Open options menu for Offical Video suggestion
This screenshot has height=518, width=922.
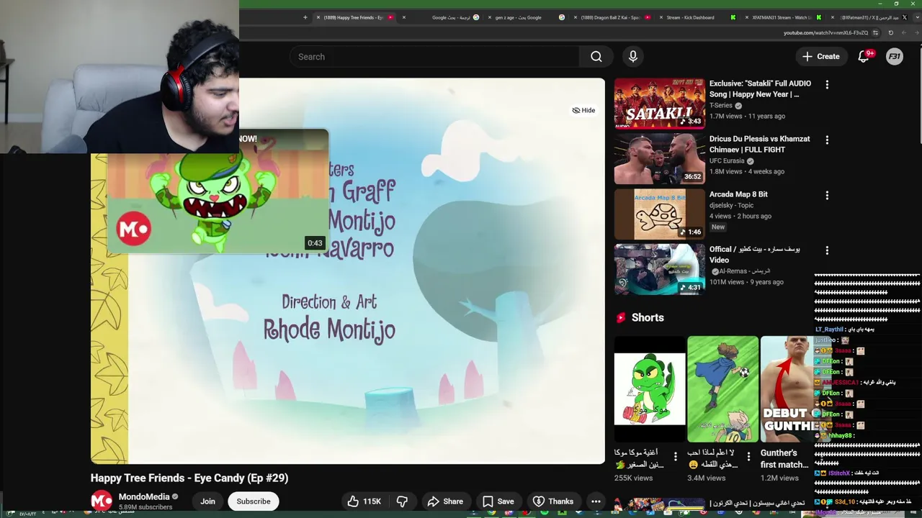(827, 250)
